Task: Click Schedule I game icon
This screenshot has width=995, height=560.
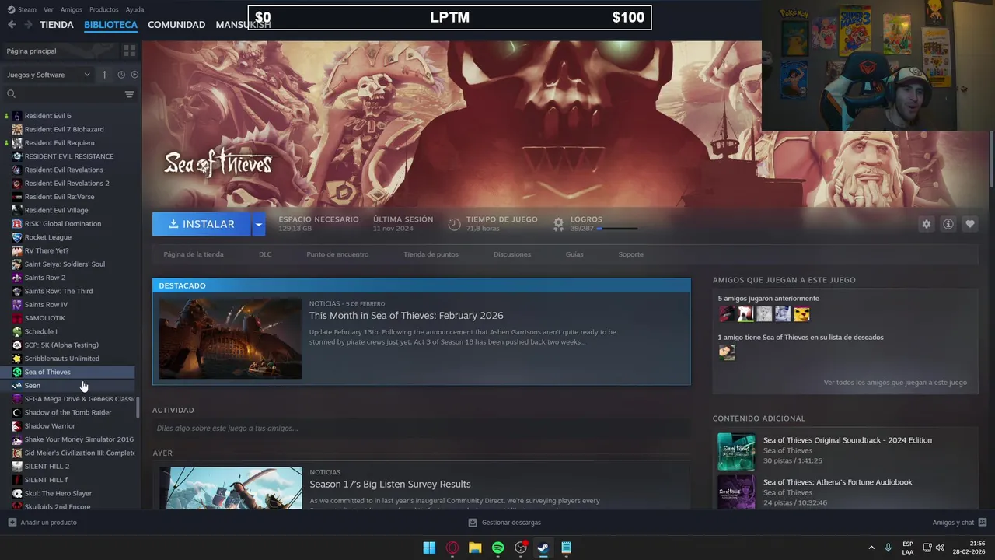Action: [x=17, y=331]
